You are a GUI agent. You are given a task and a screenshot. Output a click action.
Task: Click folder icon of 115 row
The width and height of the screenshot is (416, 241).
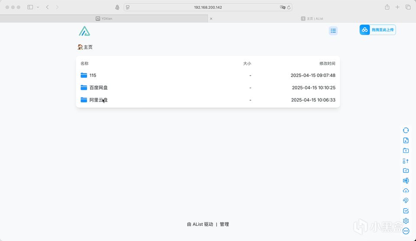pyautogui.click(x=84, y=75)
